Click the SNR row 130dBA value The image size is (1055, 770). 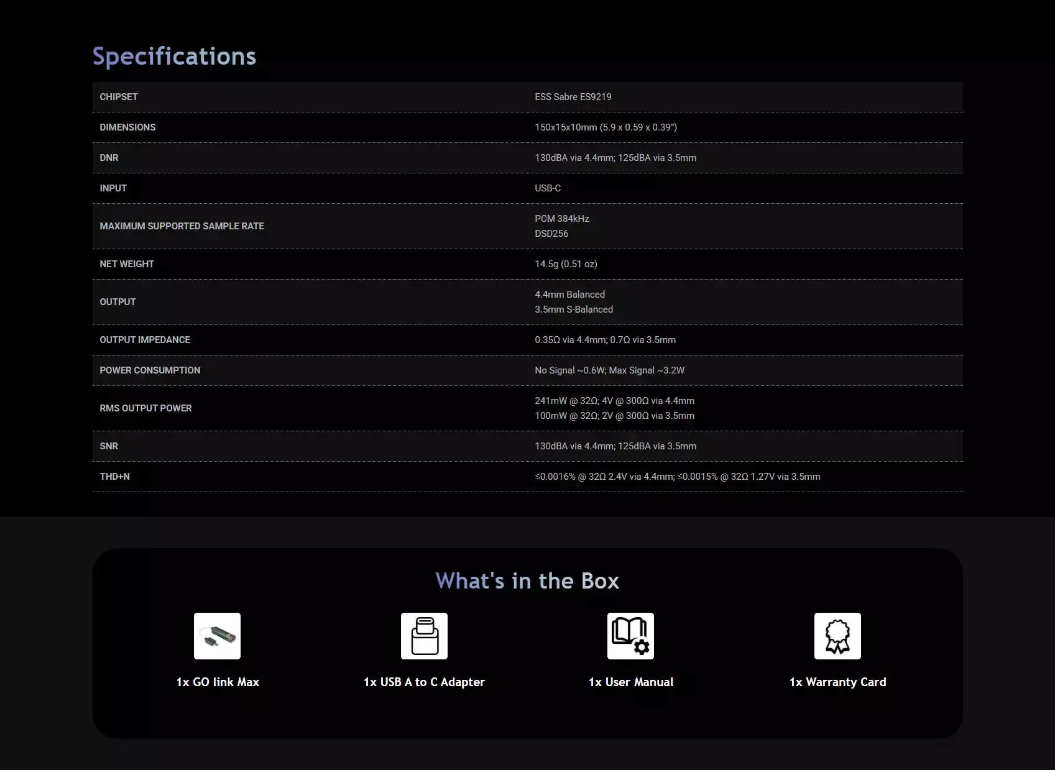(615, 446)
